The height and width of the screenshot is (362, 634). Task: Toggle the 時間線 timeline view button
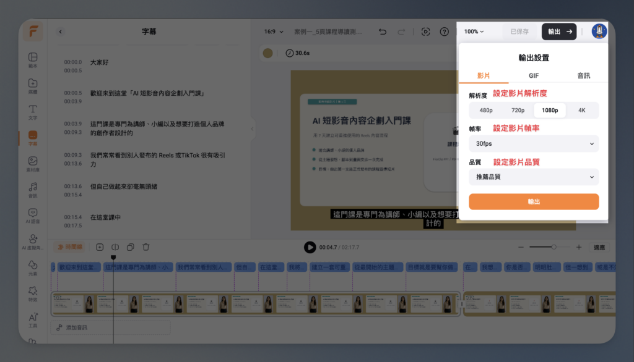pyautogui.click(x=71, y=247)
